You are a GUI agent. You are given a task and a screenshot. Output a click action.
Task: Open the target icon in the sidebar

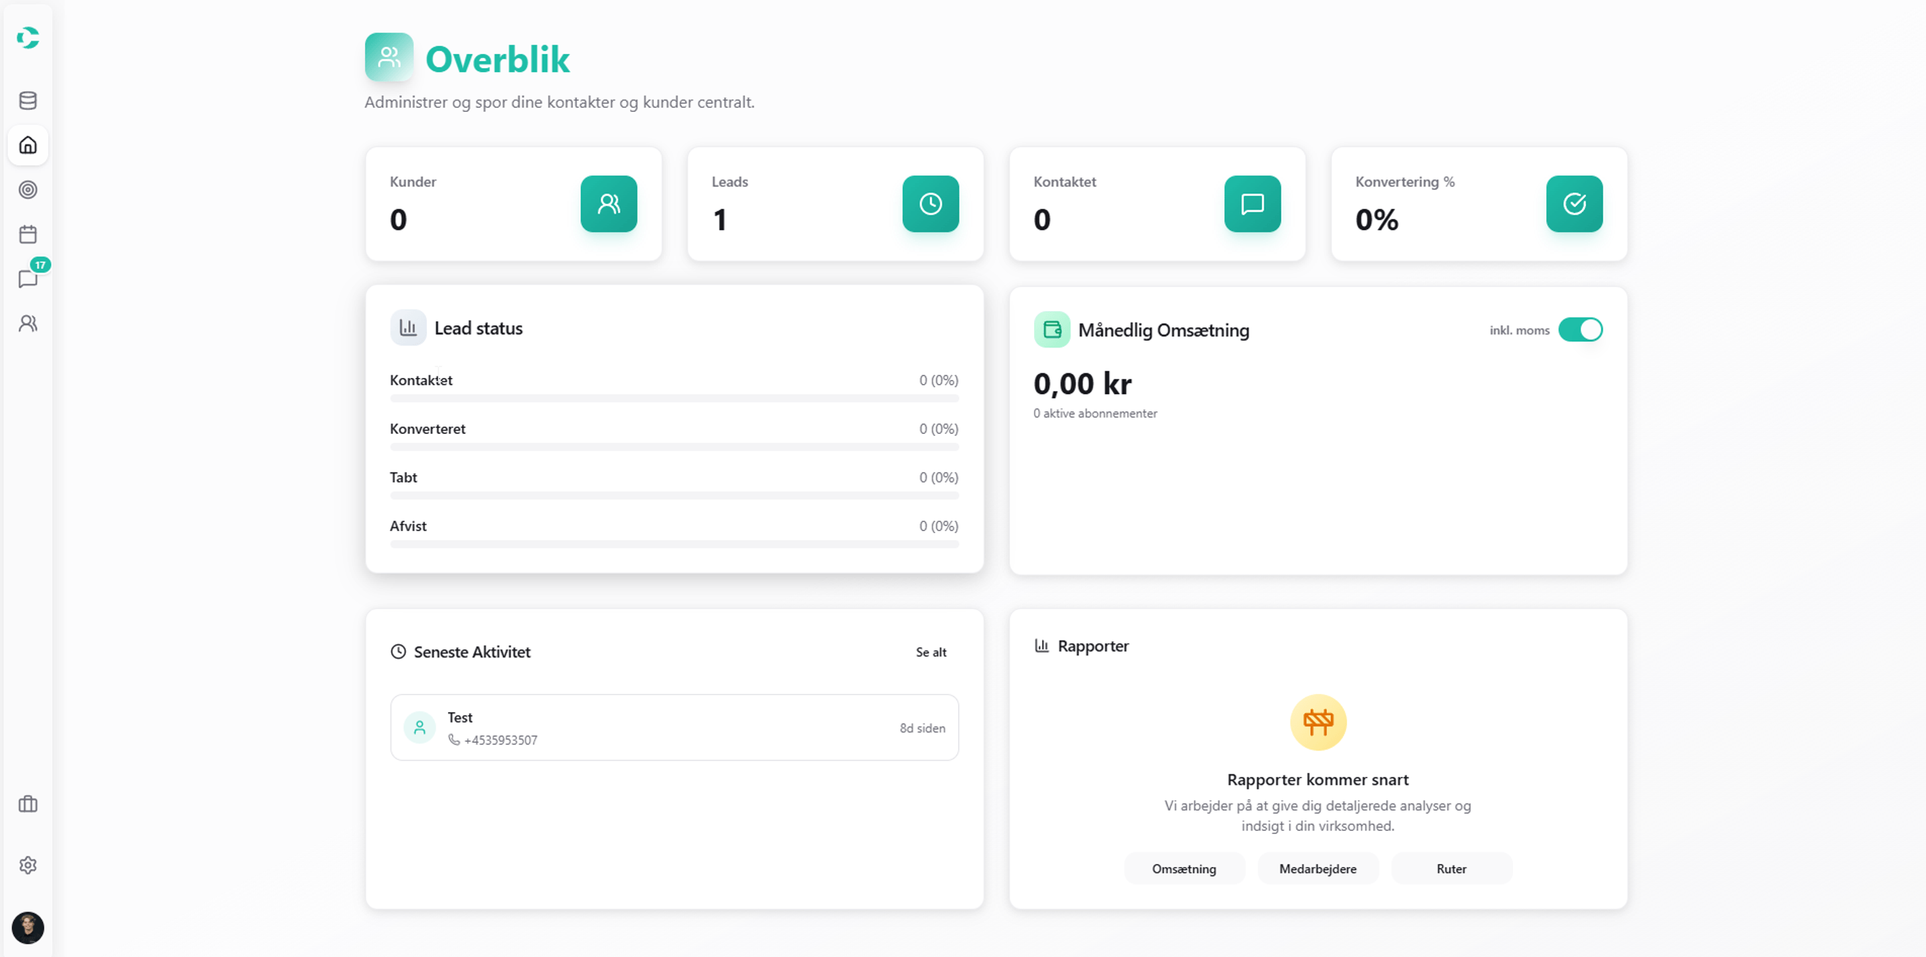[28, 189]
